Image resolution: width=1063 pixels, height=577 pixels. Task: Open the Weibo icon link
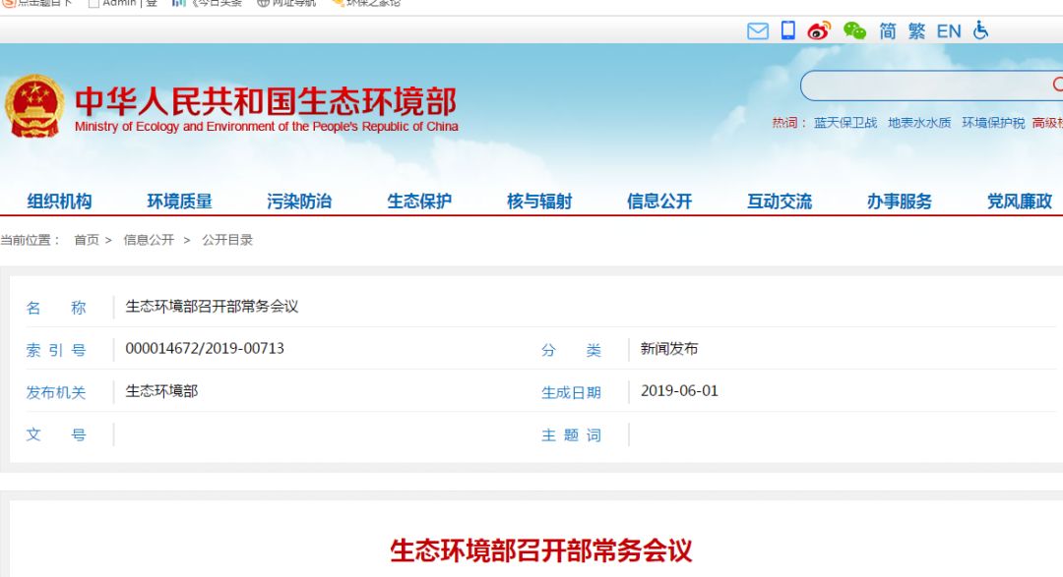pos(819,31)
